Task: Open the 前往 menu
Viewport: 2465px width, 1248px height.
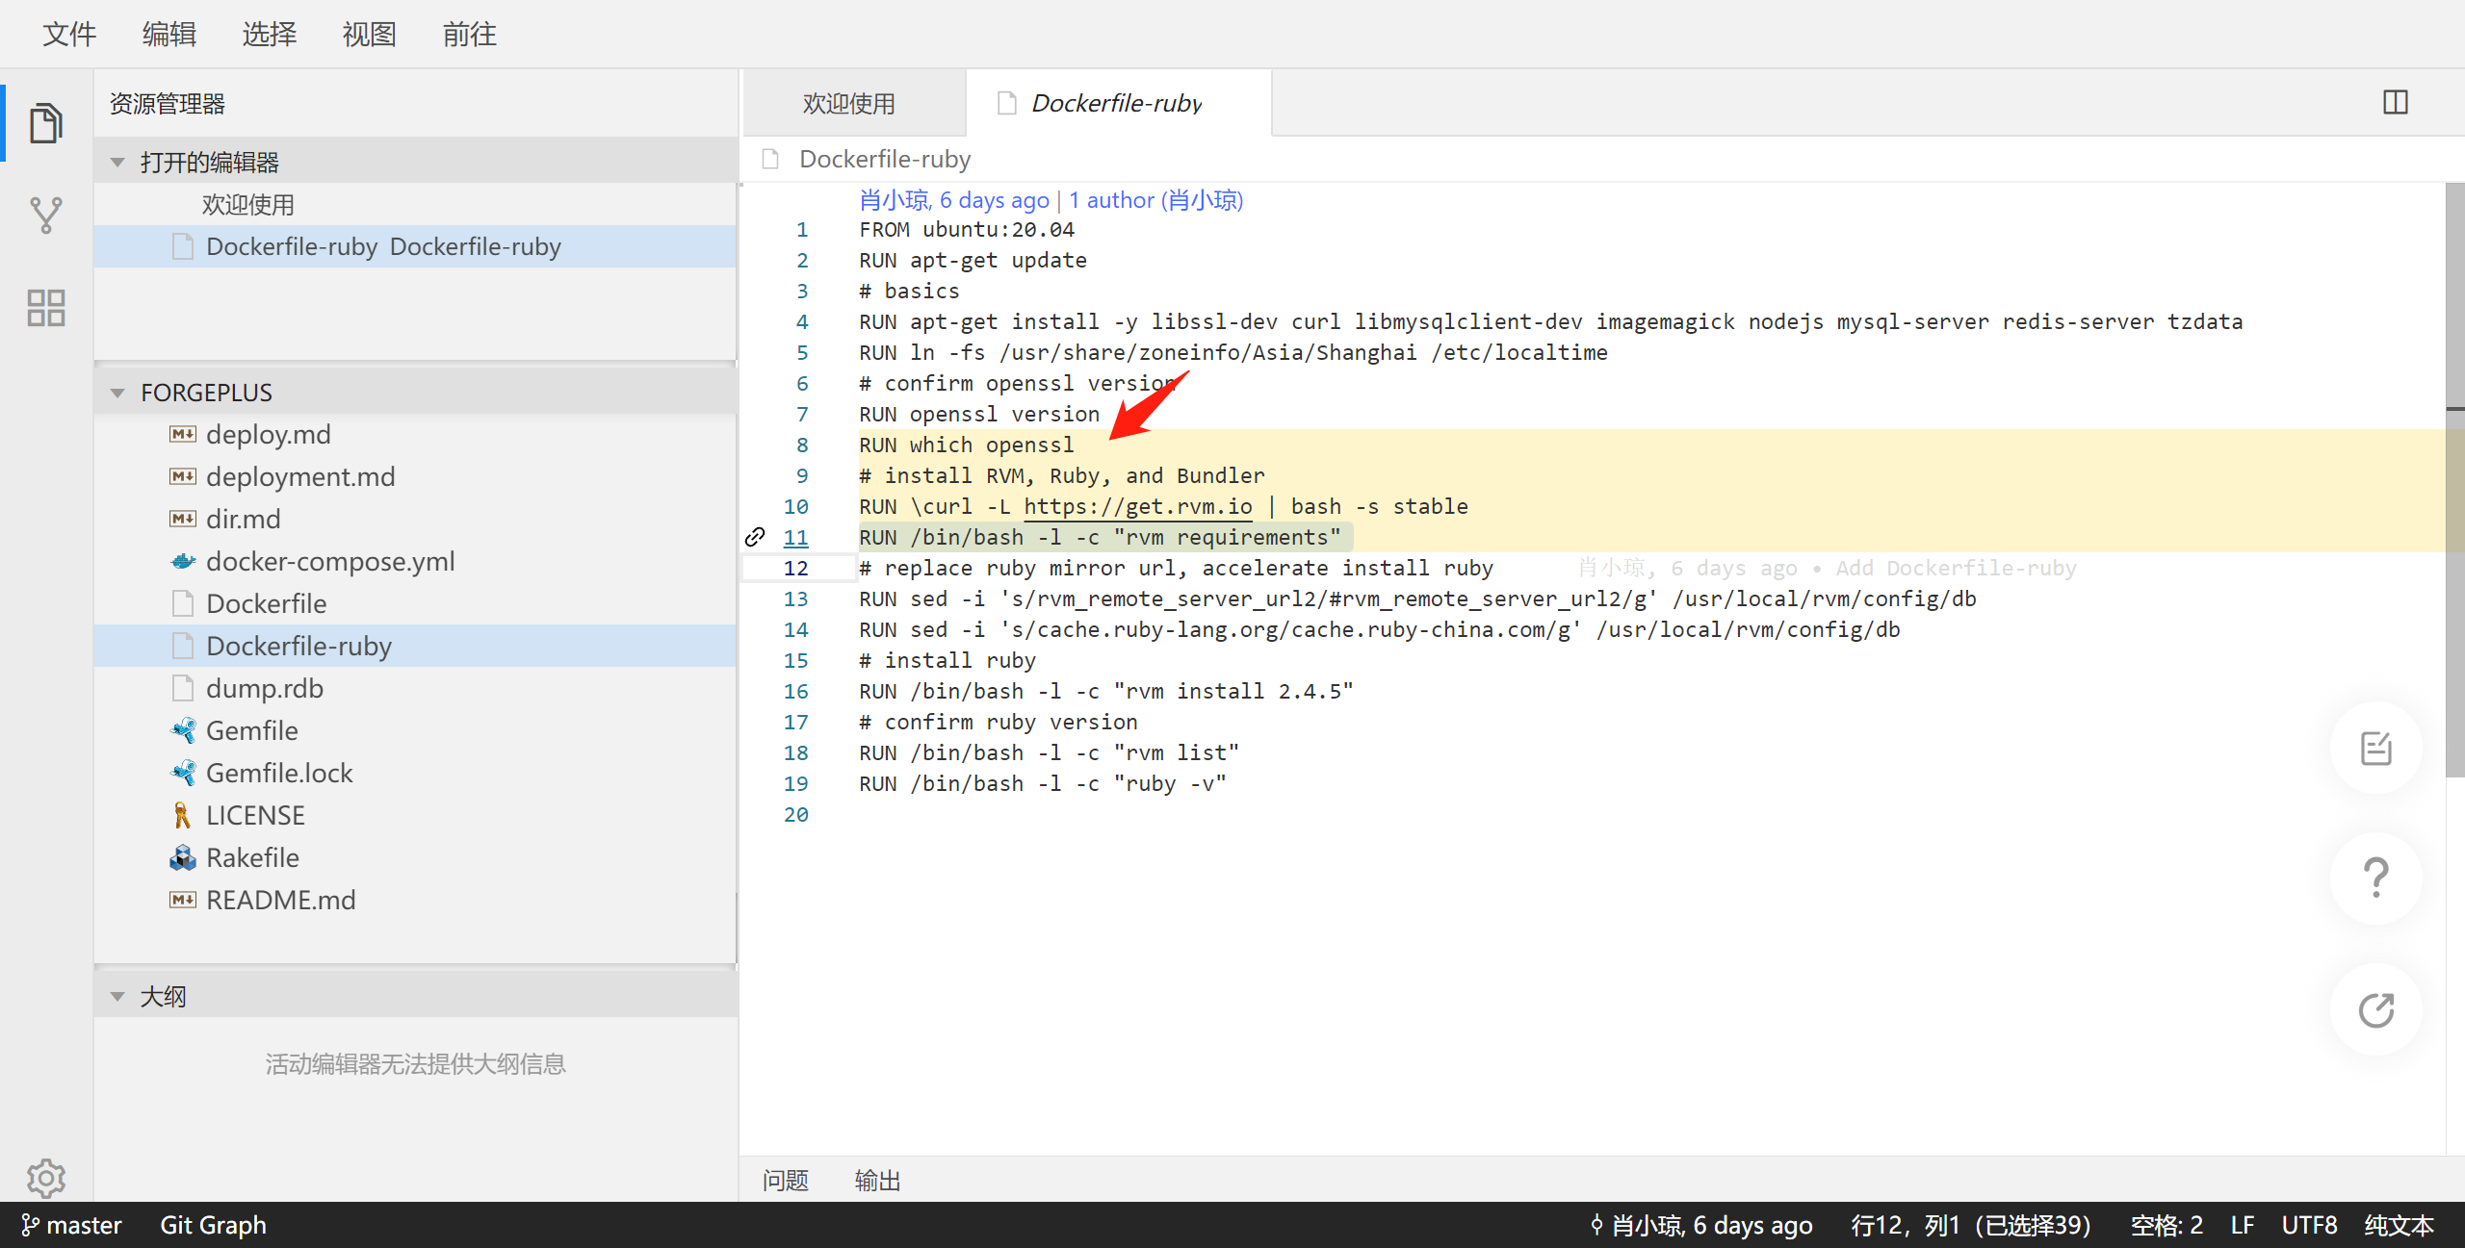Action: 470,35
